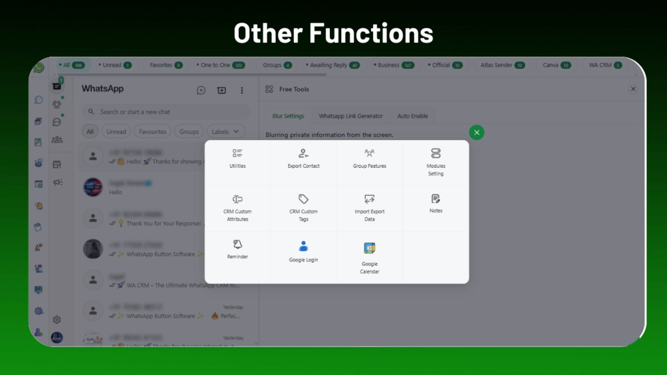Close popup with green X button

pos(477,133)
